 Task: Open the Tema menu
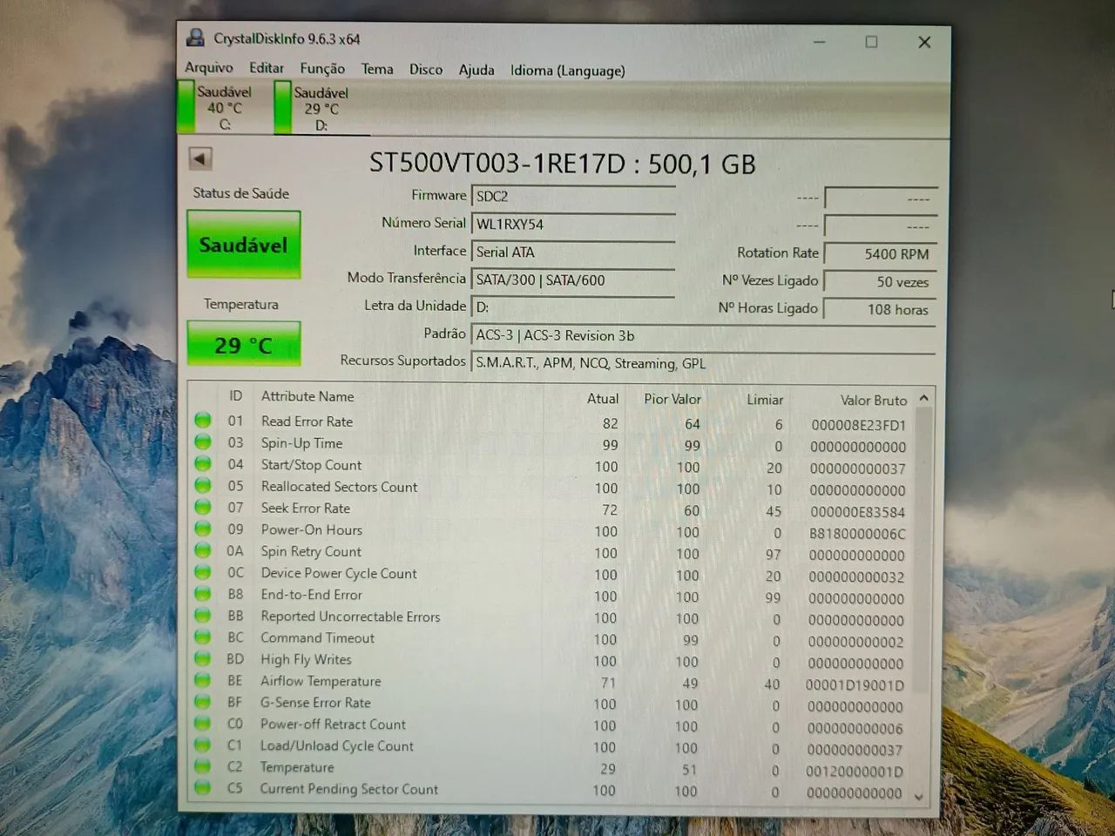pyautogui.click(x=377, y=69)
